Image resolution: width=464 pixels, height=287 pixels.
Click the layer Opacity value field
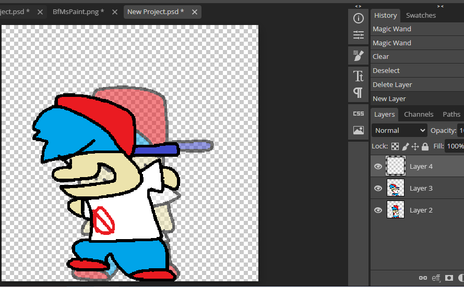pos(461,131)
